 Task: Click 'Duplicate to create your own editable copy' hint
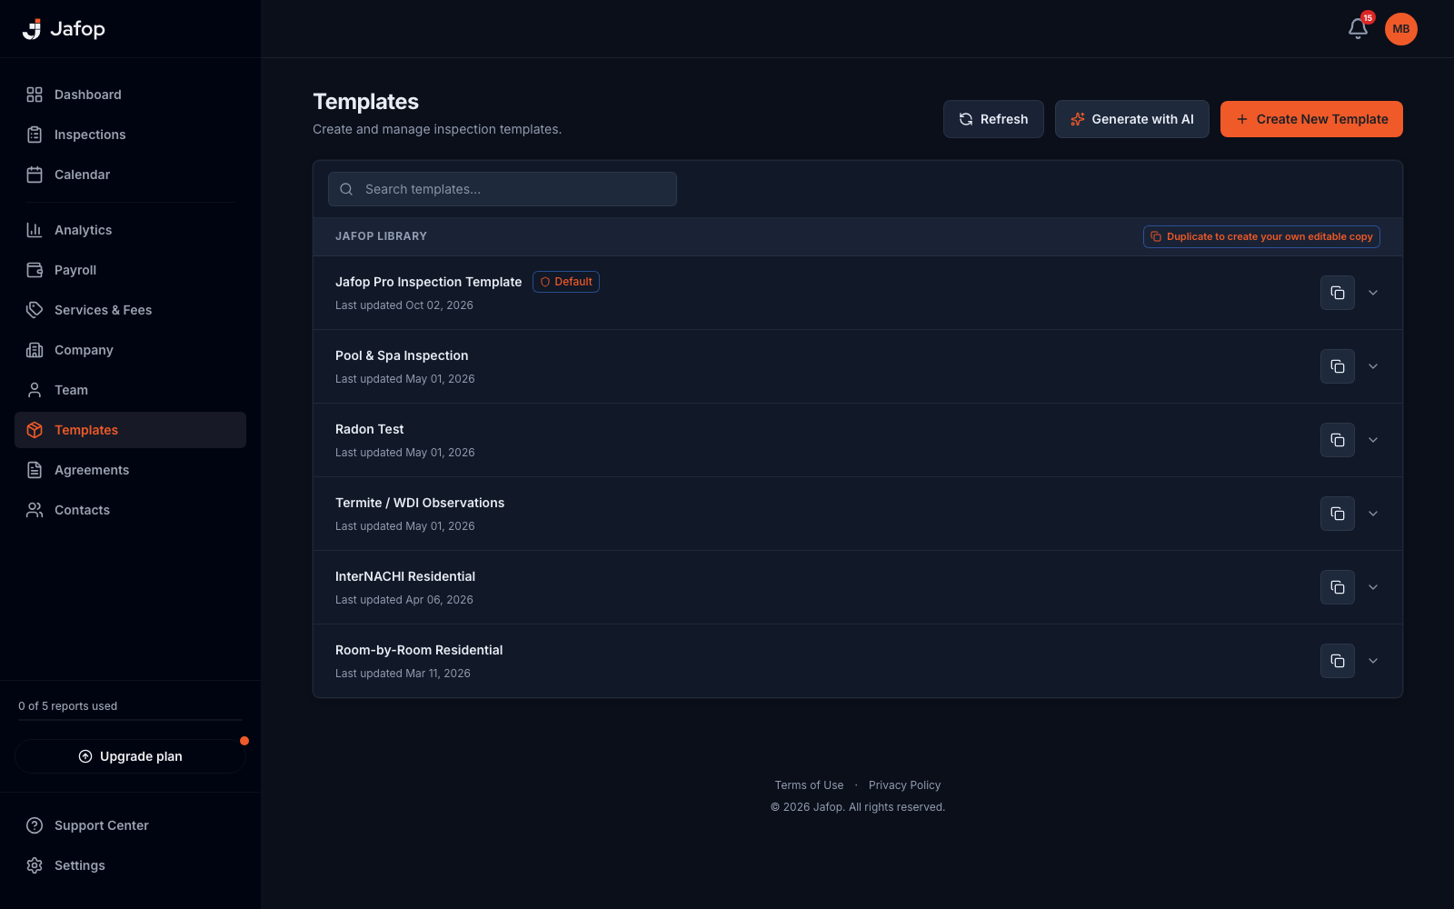[x=1261, y=236]
